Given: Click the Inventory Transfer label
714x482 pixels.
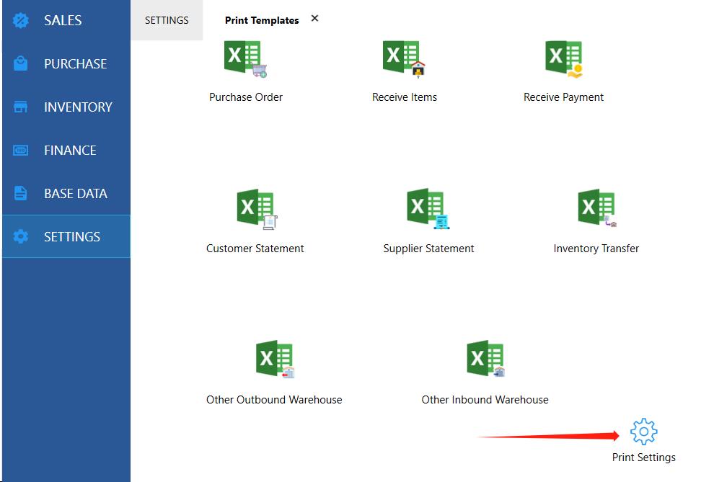Looking at the screenshot, I should [596, 249].
